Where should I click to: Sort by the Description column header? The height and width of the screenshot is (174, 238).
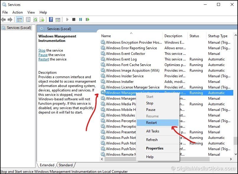pyautogui.click(x=175, y=36)
